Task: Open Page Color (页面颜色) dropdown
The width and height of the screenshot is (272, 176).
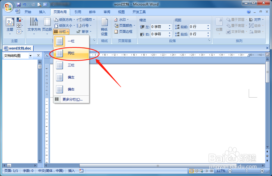Action: pos(124,26)
